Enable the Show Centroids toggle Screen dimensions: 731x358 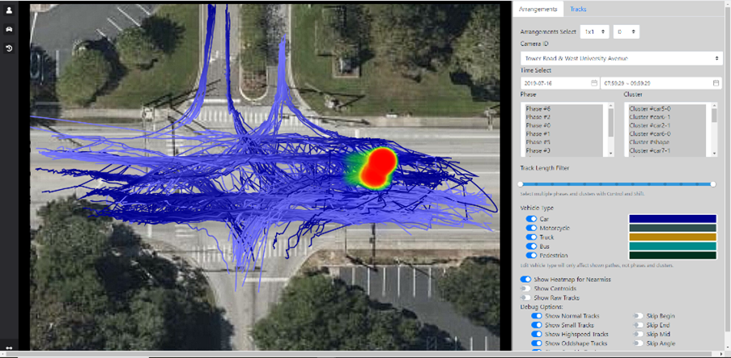coord(526,289)
